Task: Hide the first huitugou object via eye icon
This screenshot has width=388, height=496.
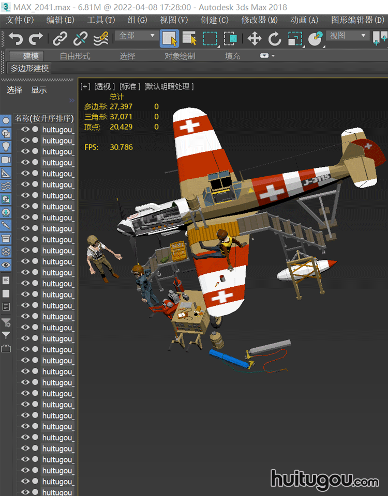Action: 25,130
